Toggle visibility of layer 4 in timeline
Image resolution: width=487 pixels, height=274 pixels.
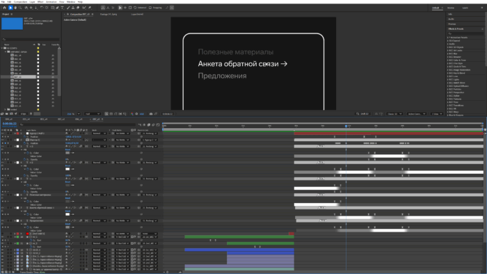click(x=3, y=162)
